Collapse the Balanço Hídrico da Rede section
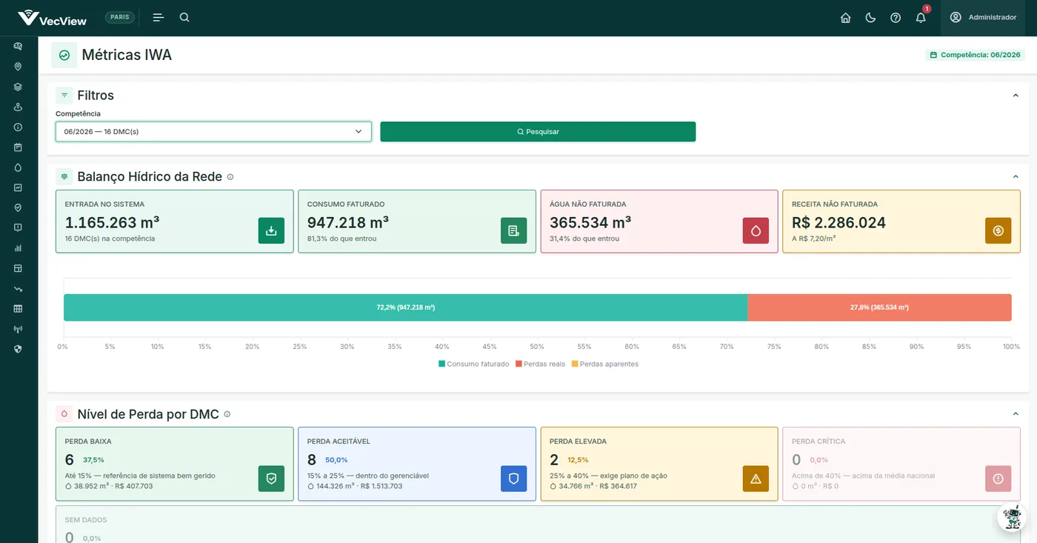Screen dimensions: 1037x543 1016,177
